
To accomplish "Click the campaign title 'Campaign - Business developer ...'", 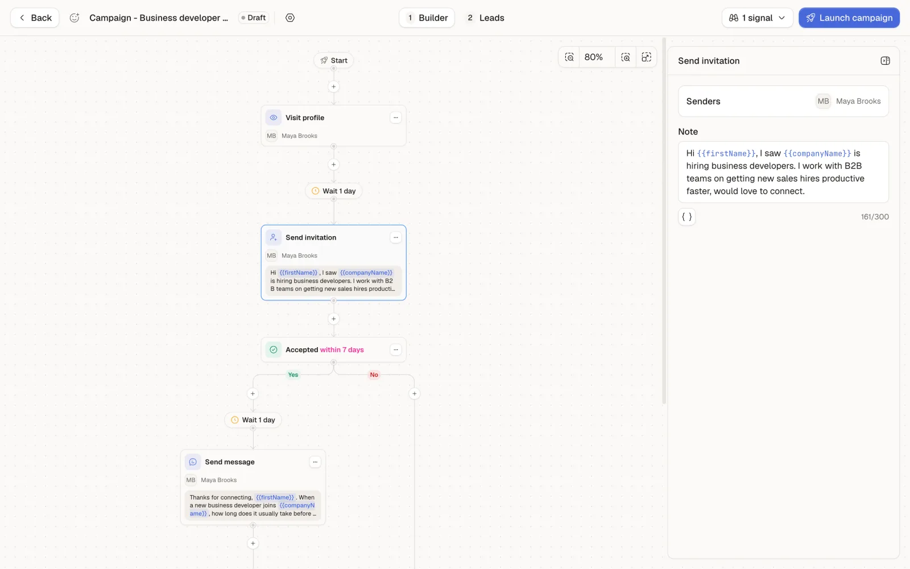I will tap(159, 18).
